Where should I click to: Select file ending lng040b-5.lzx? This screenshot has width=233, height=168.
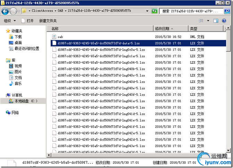pos(101,69)
